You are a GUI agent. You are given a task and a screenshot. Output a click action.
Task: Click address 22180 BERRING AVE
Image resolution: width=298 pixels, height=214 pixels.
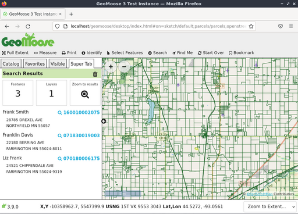25,142
